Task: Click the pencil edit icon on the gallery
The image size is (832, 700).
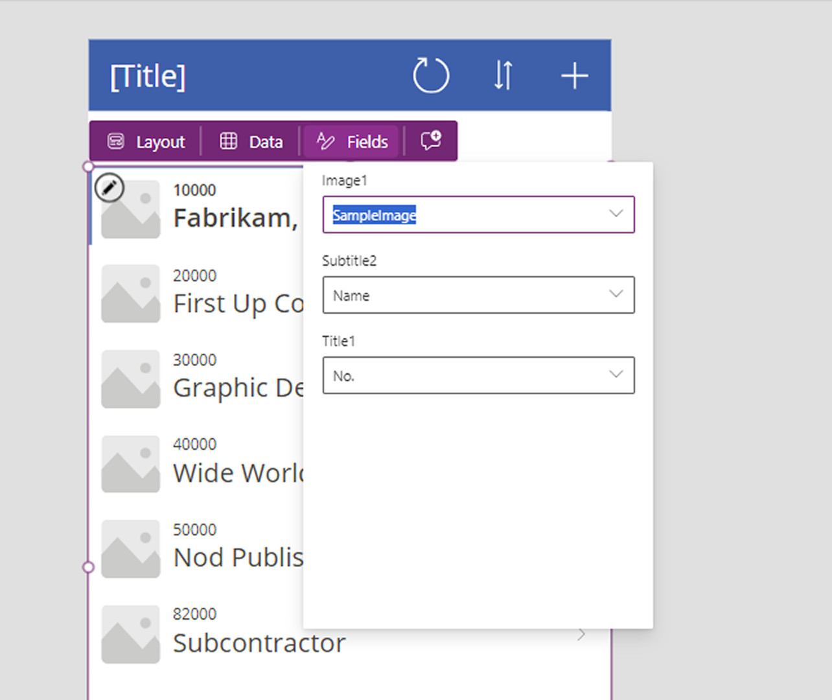Action: coord(110,188)
